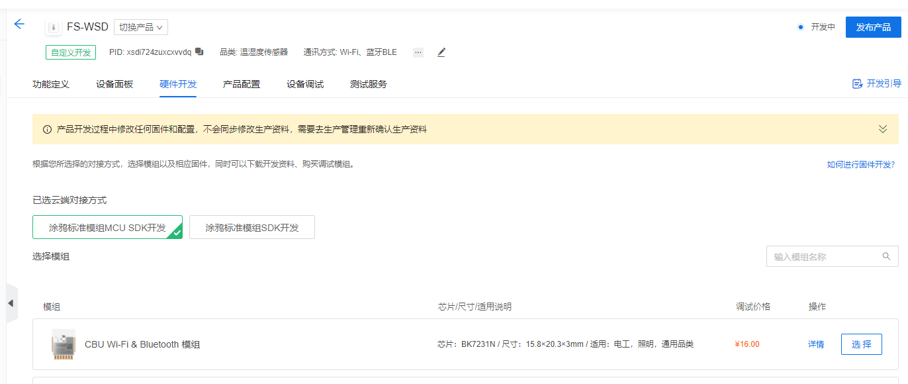
Task: Click the 发布产品 button
Action: (x=873, y=27)
